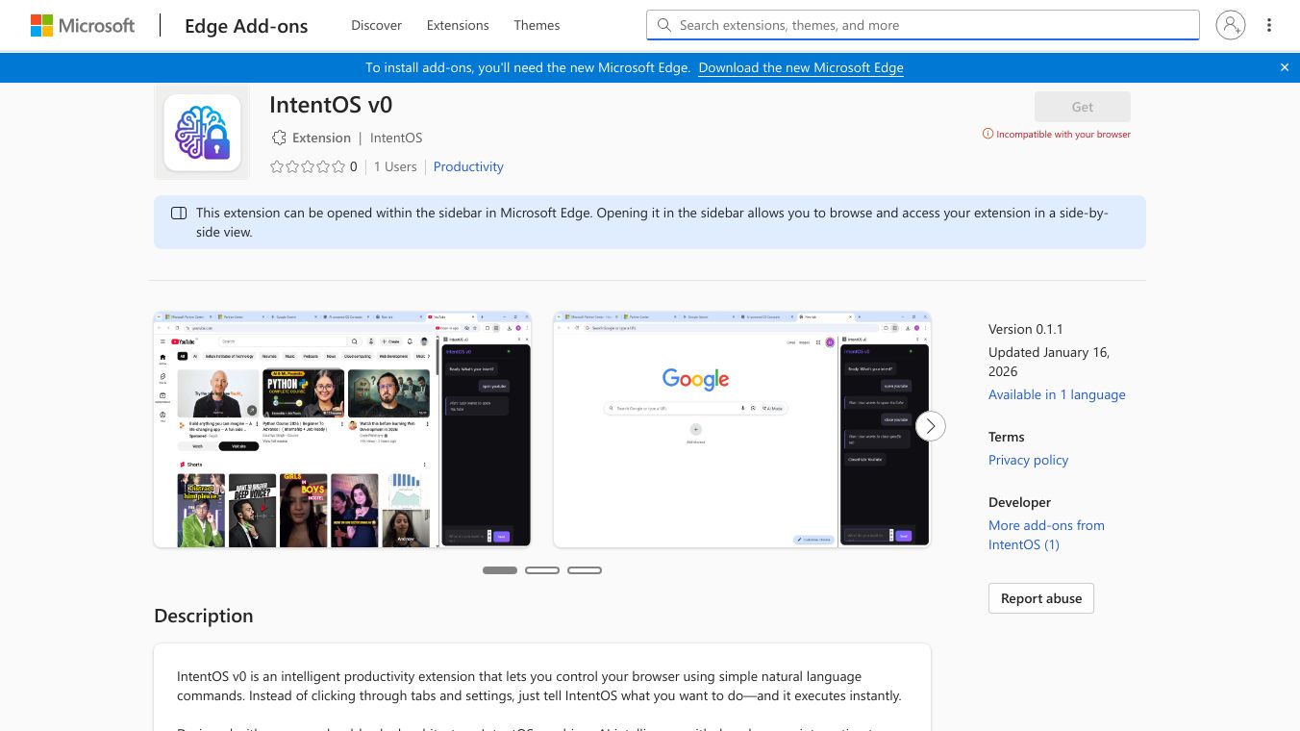The image size is (1300, 731).
Task: Click Download the new Microsoft Edge link
Action: 800,67
